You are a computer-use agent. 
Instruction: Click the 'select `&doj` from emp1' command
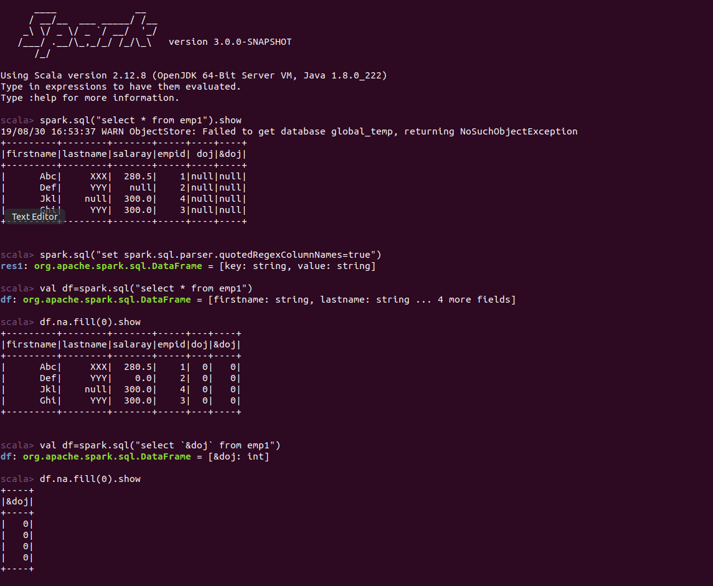tap(160, 445)
